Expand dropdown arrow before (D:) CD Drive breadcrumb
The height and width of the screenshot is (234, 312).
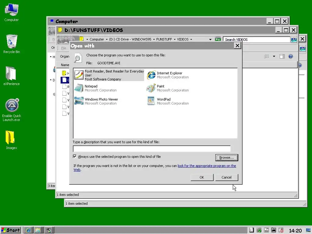107,39
